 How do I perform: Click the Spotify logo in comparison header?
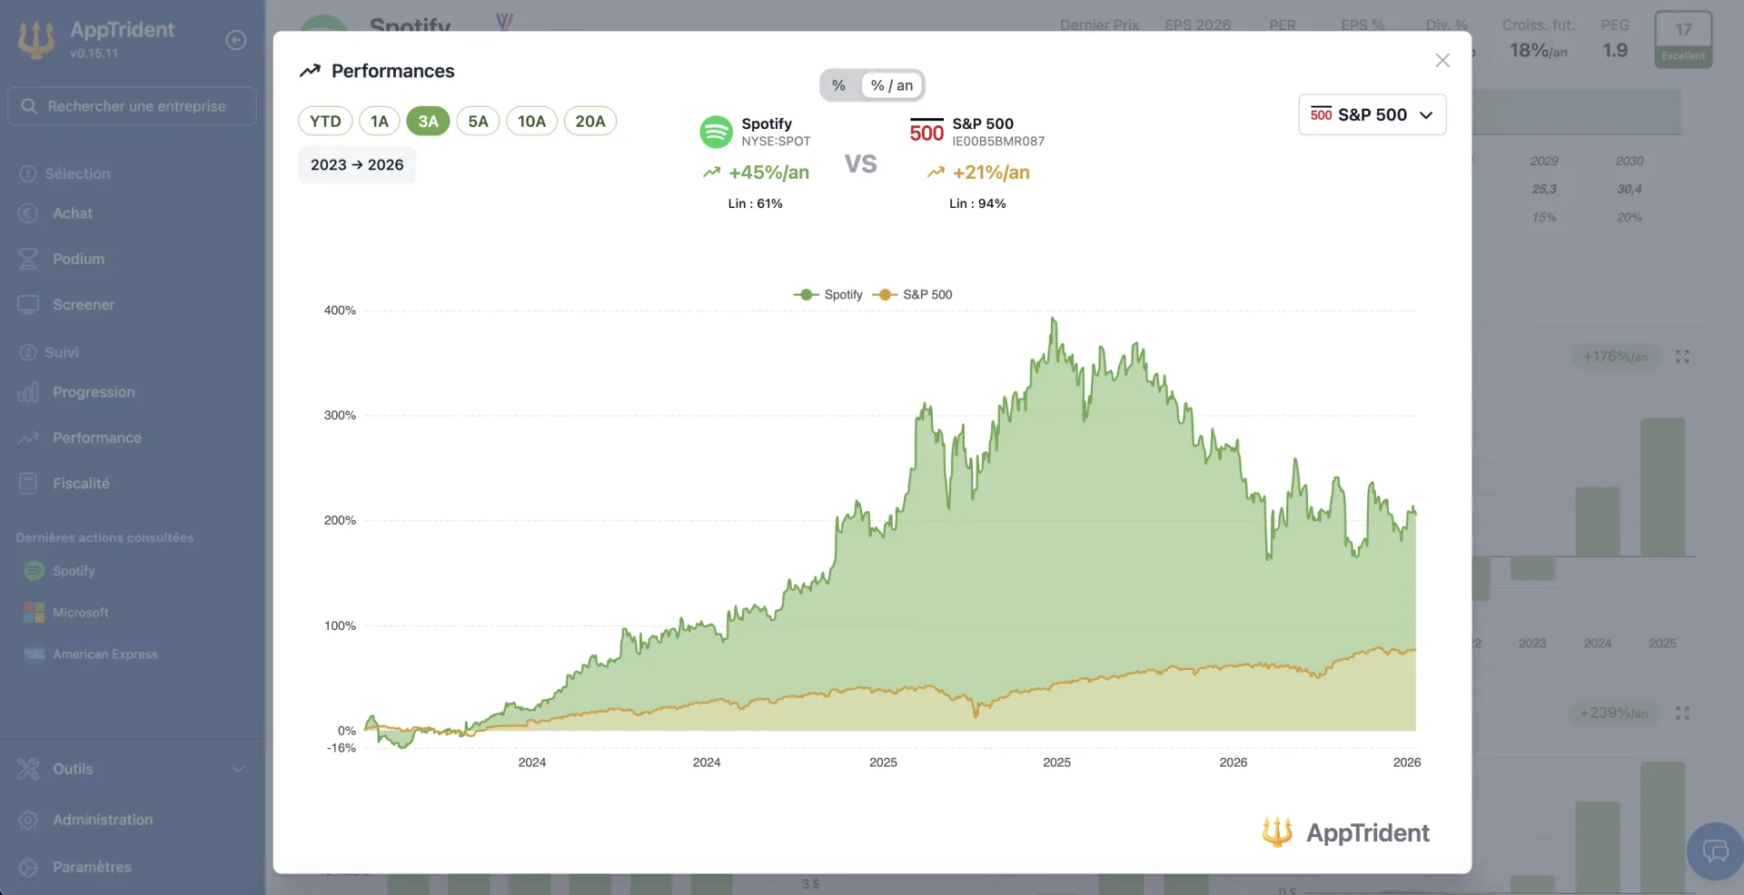click(716, 132)
